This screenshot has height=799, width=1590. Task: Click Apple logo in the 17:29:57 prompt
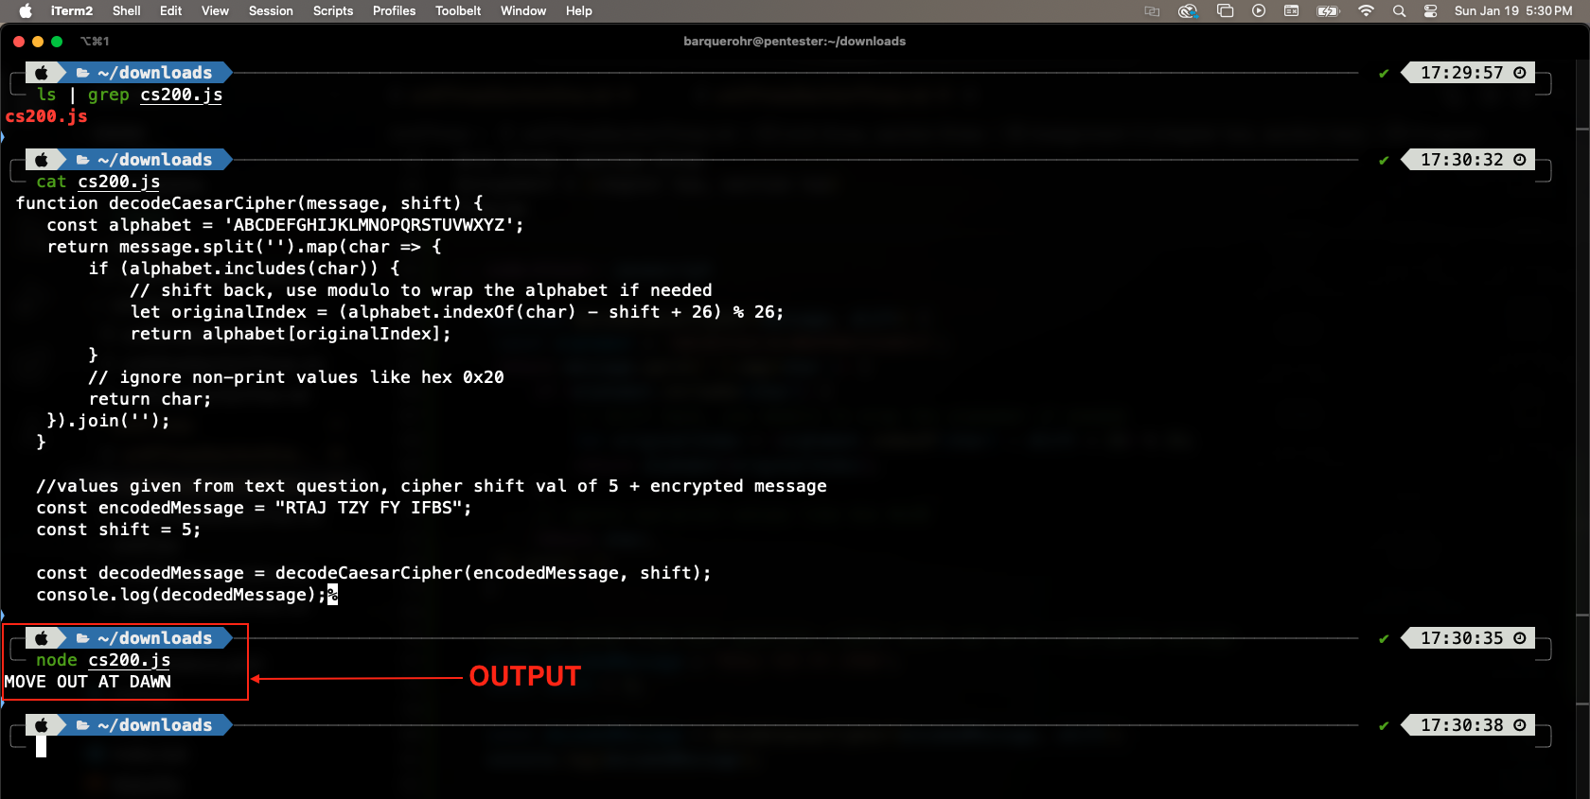[42, 73]
